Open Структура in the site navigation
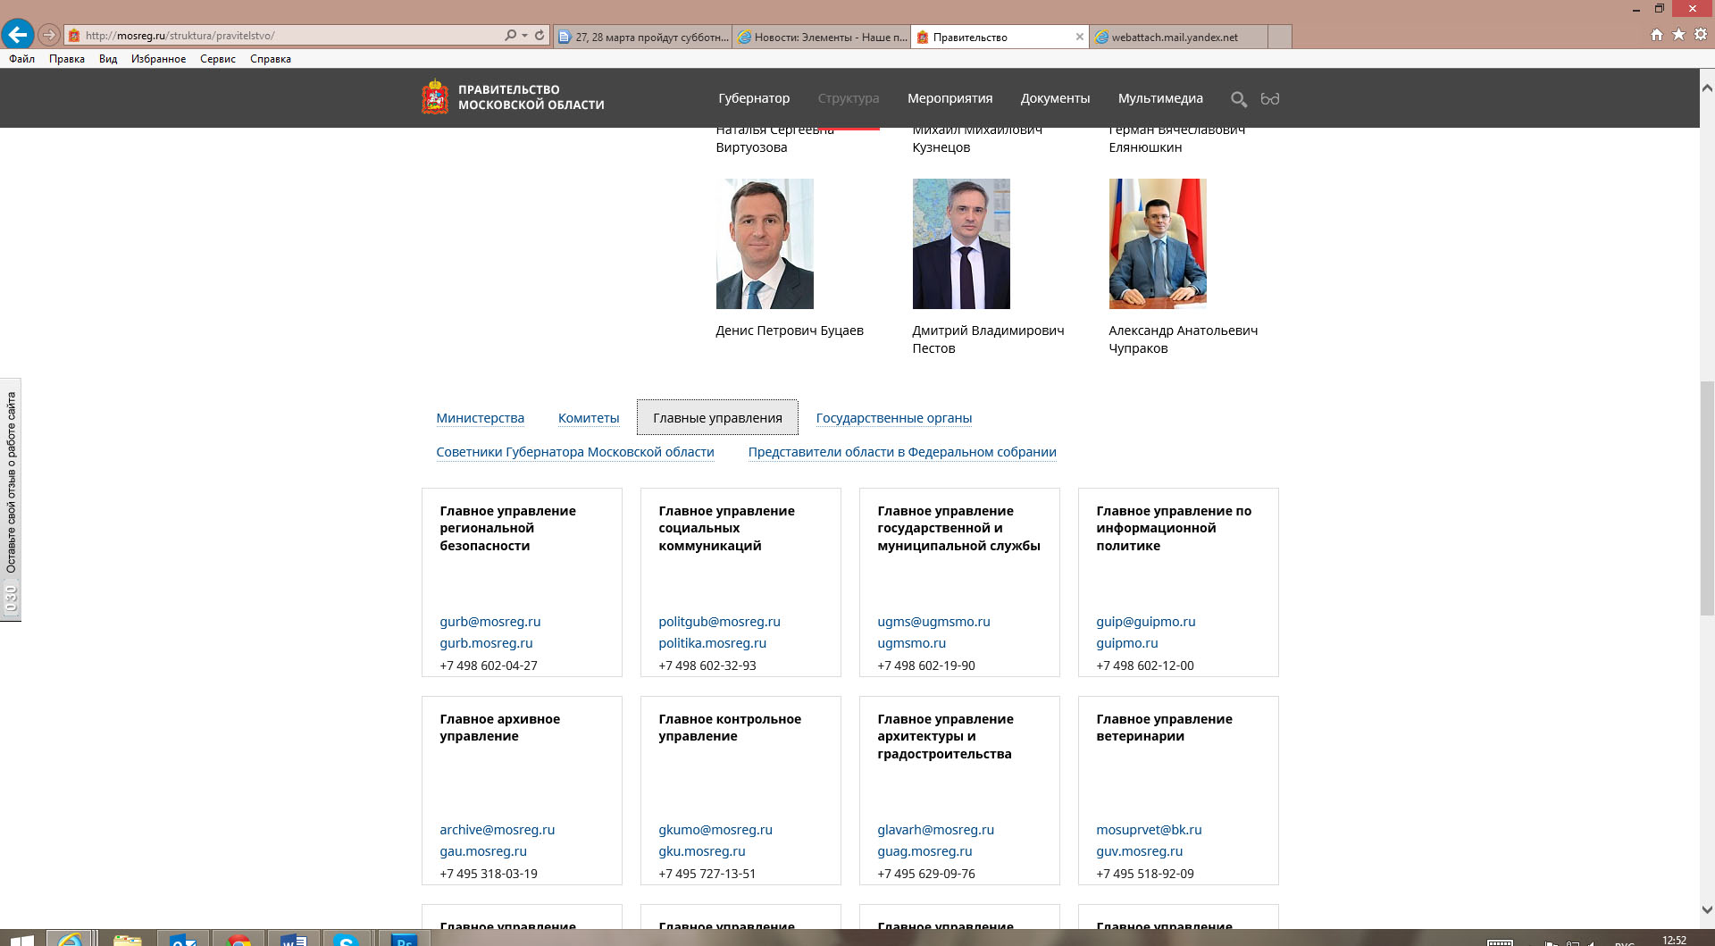Image resolution: width=1715 pixels, height=946 pixels. [x=849, y=98]
